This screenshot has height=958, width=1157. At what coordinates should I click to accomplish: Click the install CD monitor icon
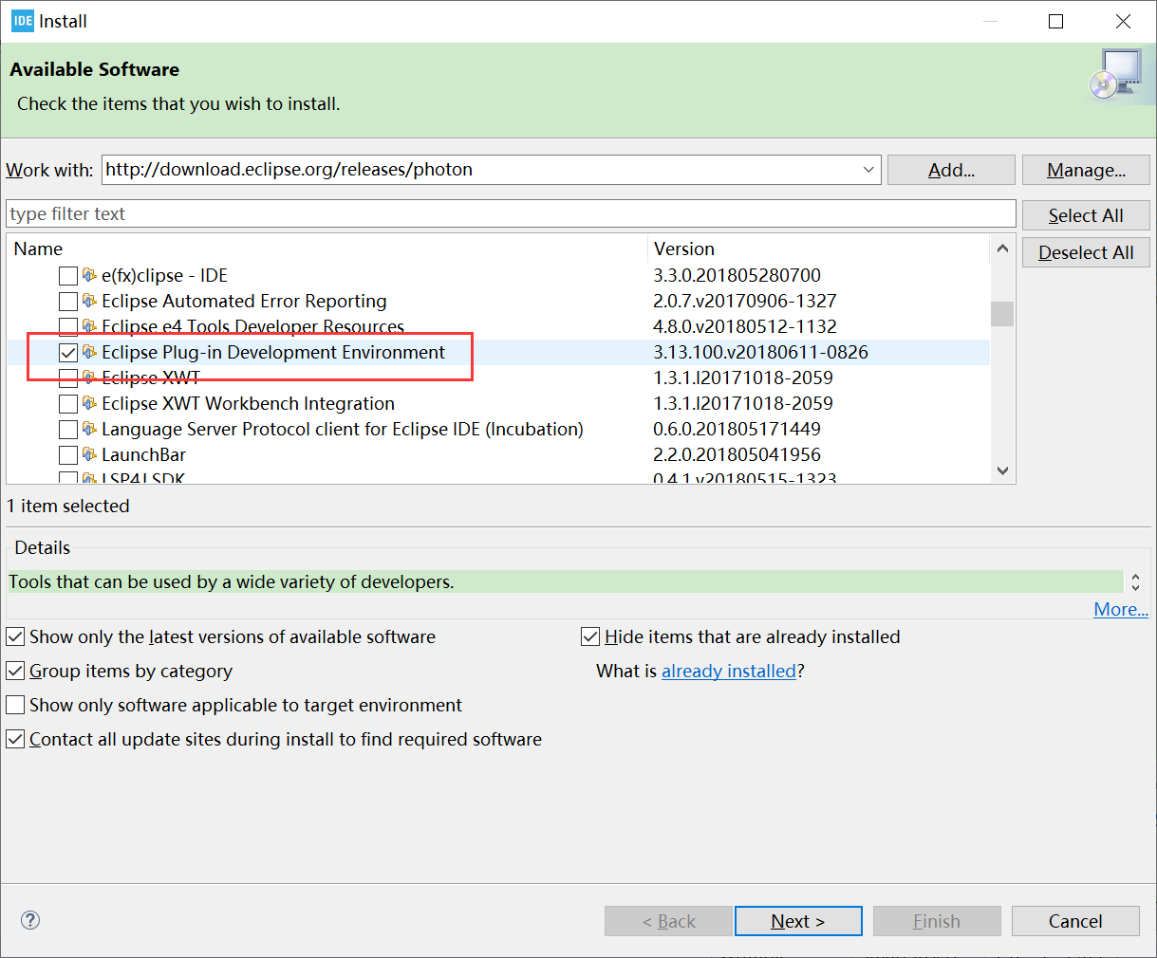(x=1115, y=74)
